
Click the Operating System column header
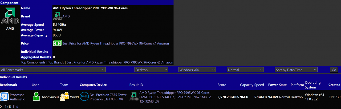(x=313, y=85)
